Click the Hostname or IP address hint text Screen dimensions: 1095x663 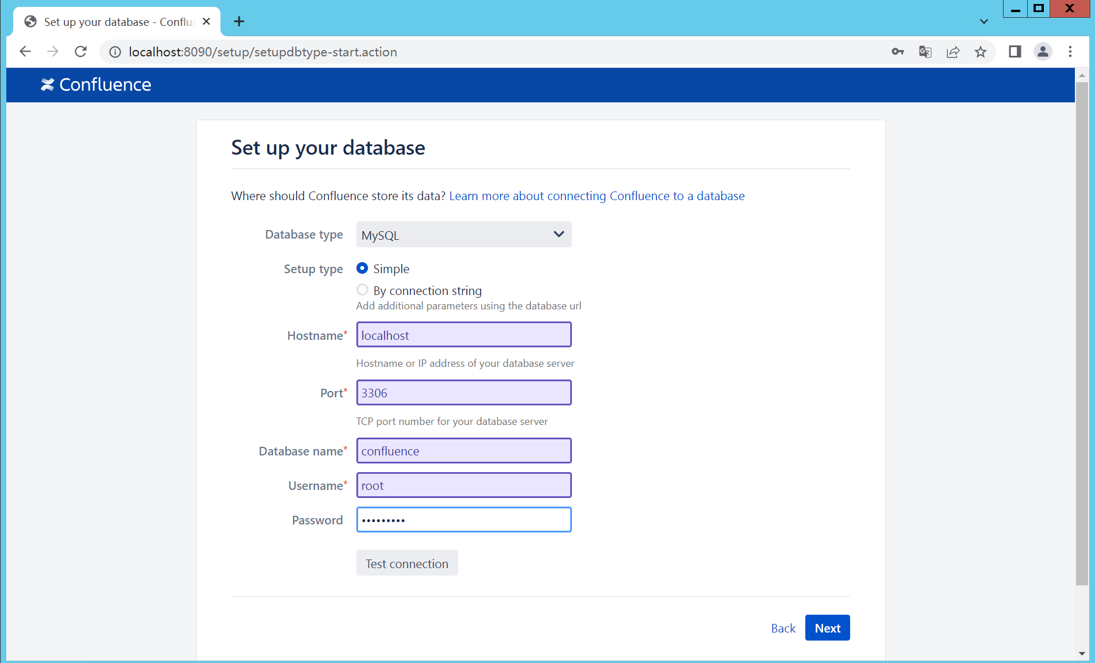pyautogui.click(x=465, y=363)
